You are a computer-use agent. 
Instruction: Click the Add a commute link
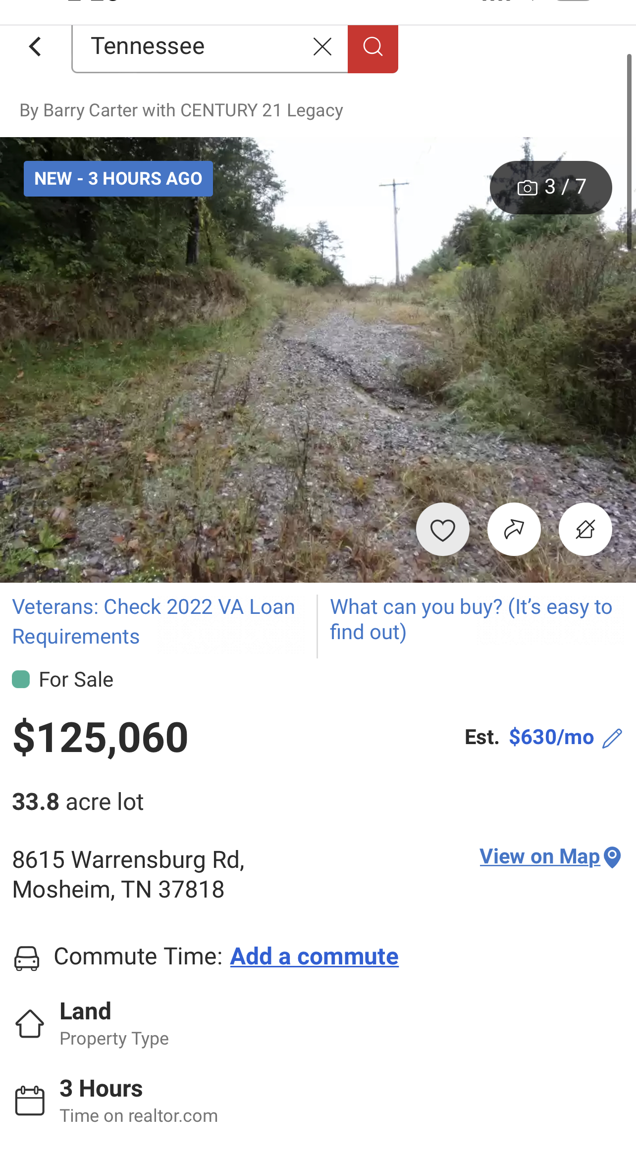click(x=314, y=956)
